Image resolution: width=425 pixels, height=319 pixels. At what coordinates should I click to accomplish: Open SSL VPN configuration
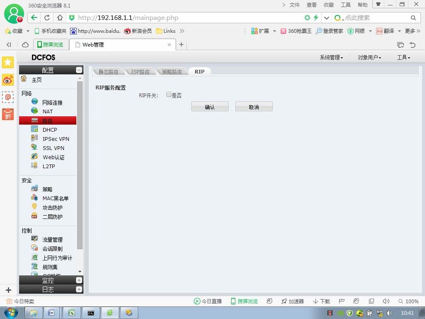coord(54,148)
